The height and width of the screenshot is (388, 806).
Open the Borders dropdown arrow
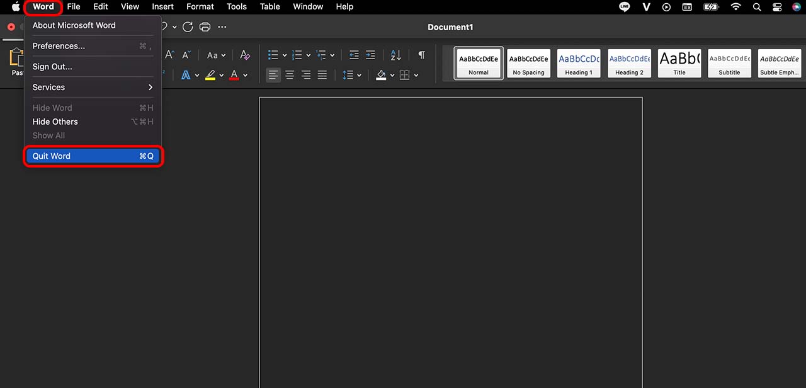416,75
